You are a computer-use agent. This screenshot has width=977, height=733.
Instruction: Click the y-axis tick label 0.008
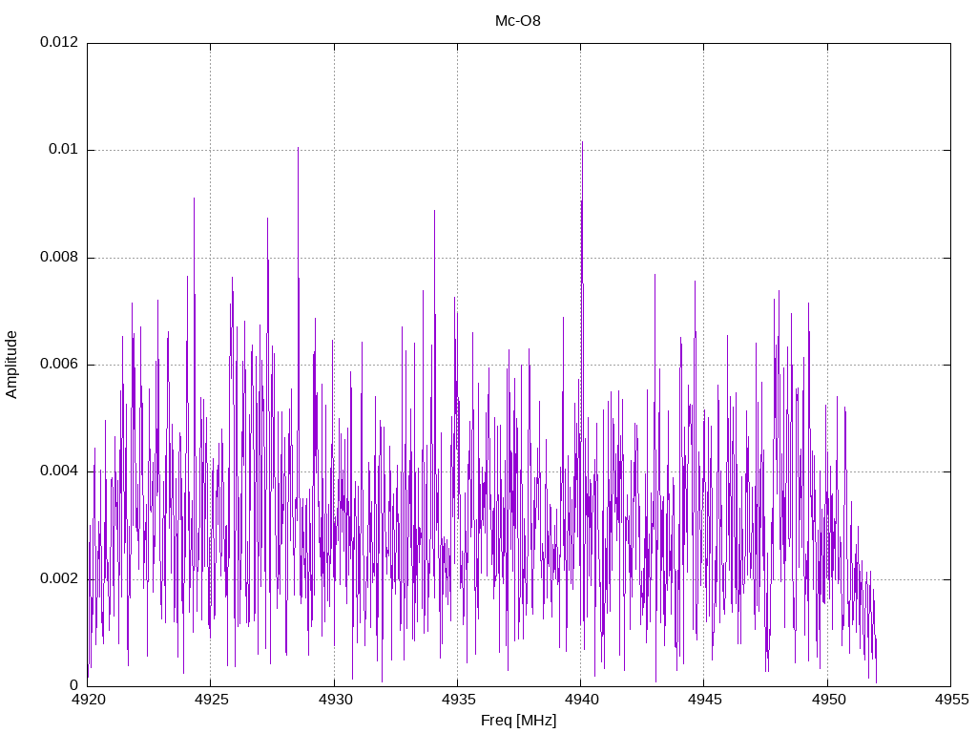tap(59, 258)
